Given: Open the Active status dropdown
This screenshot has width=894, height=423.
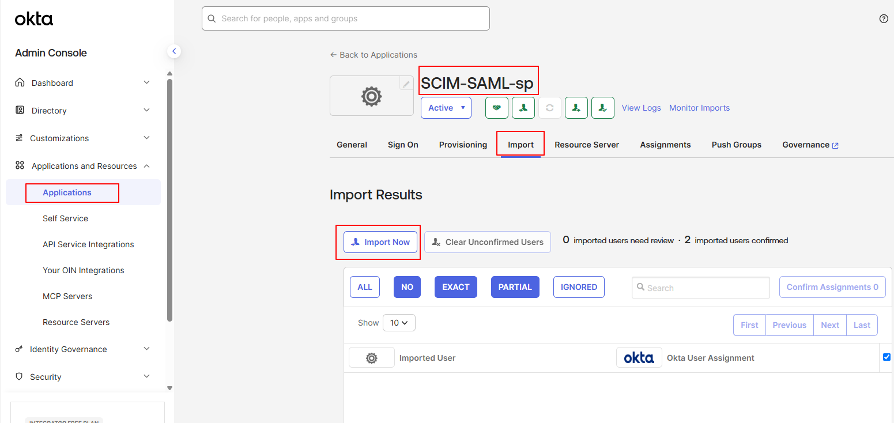Looking at the screenshot, I should tap(446, 108).
